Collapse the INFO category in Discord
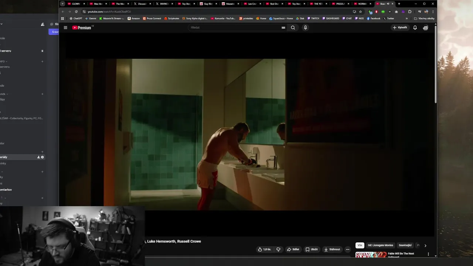The height and width of the screenshot is (266, 473). pyautogui.click(x=4, y=61)
